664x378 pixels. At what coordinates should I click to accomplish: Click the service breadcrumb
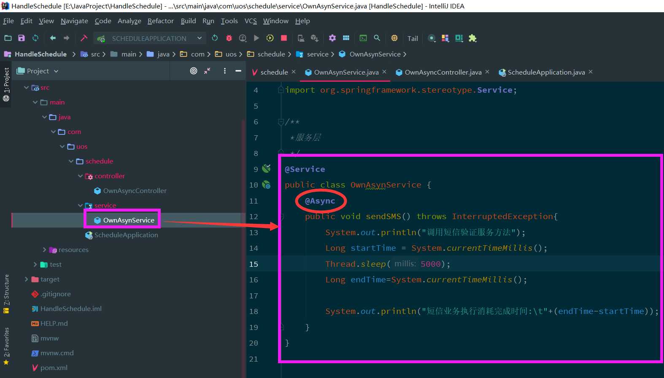[313, 54]
